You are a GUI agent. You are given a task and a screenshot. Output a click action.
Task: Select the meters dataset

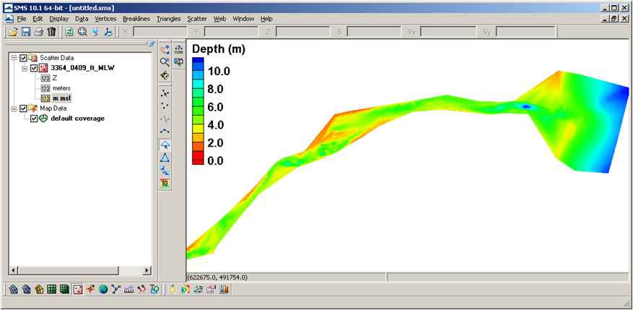tap(61, 88)
